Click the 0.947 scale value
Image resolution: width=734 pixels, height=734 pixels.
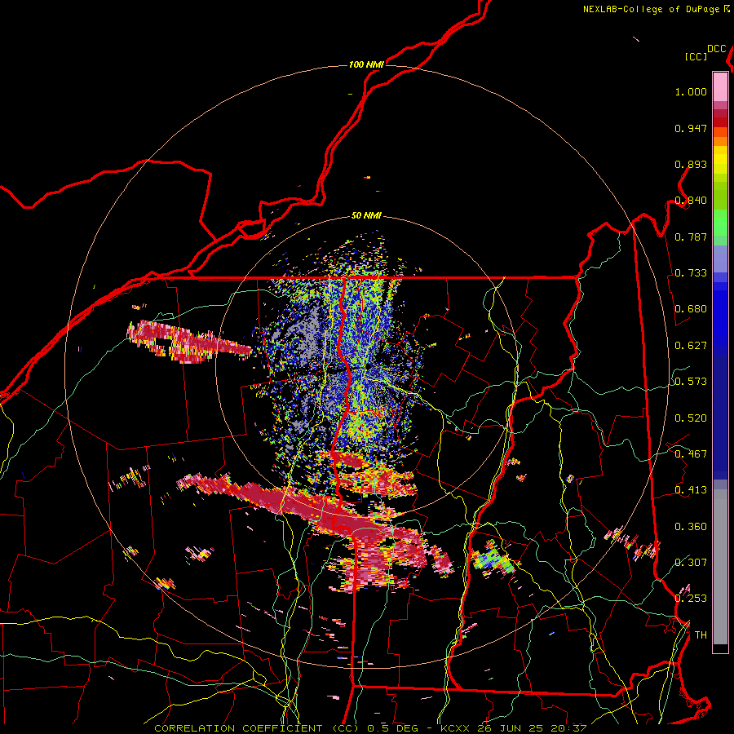pyautogui.click(x=691, y=128)
